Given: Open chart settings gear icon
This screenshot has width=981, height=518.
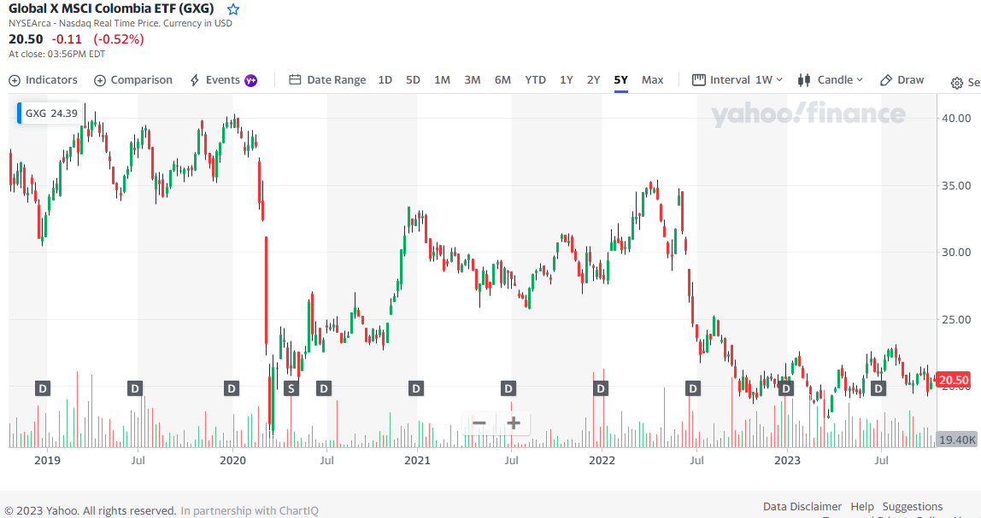Looking at the screenshot, I should (x=956, y=83).
